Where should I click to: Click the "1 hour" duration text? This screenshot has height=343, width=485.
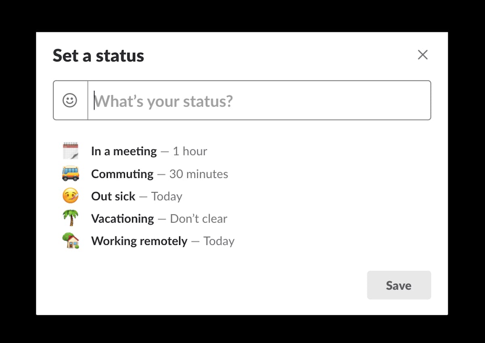pos(190,151)
